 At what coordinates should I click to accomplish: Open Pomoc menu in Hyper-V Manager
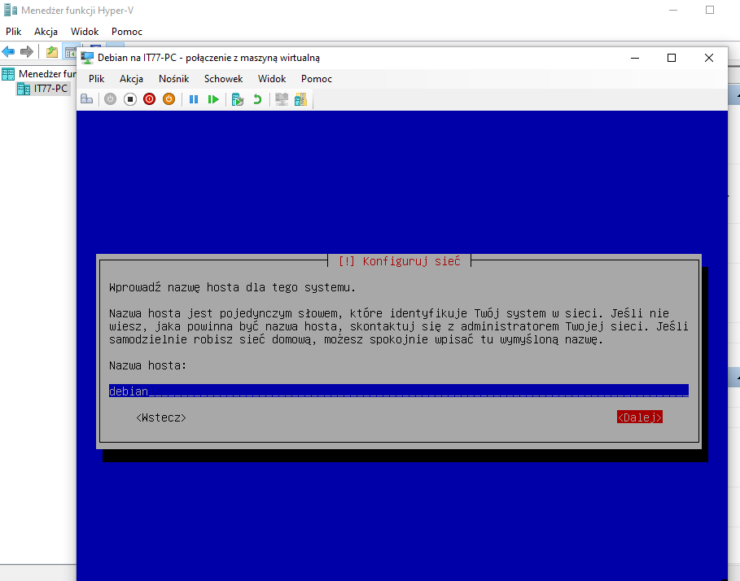click(x=127, y=32)
